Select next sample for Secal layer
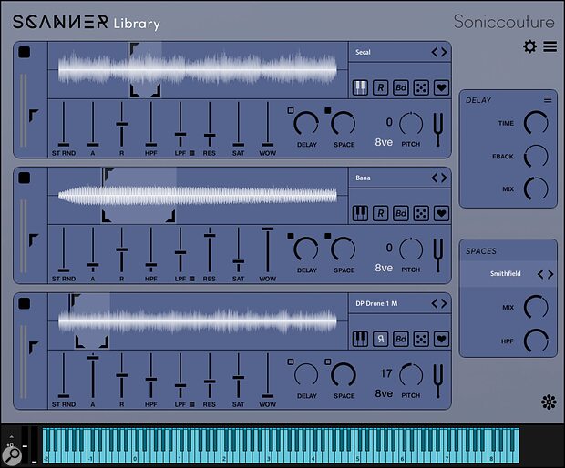Image resolution: width=565 pixels, height=468 pixels. point(444,52)
